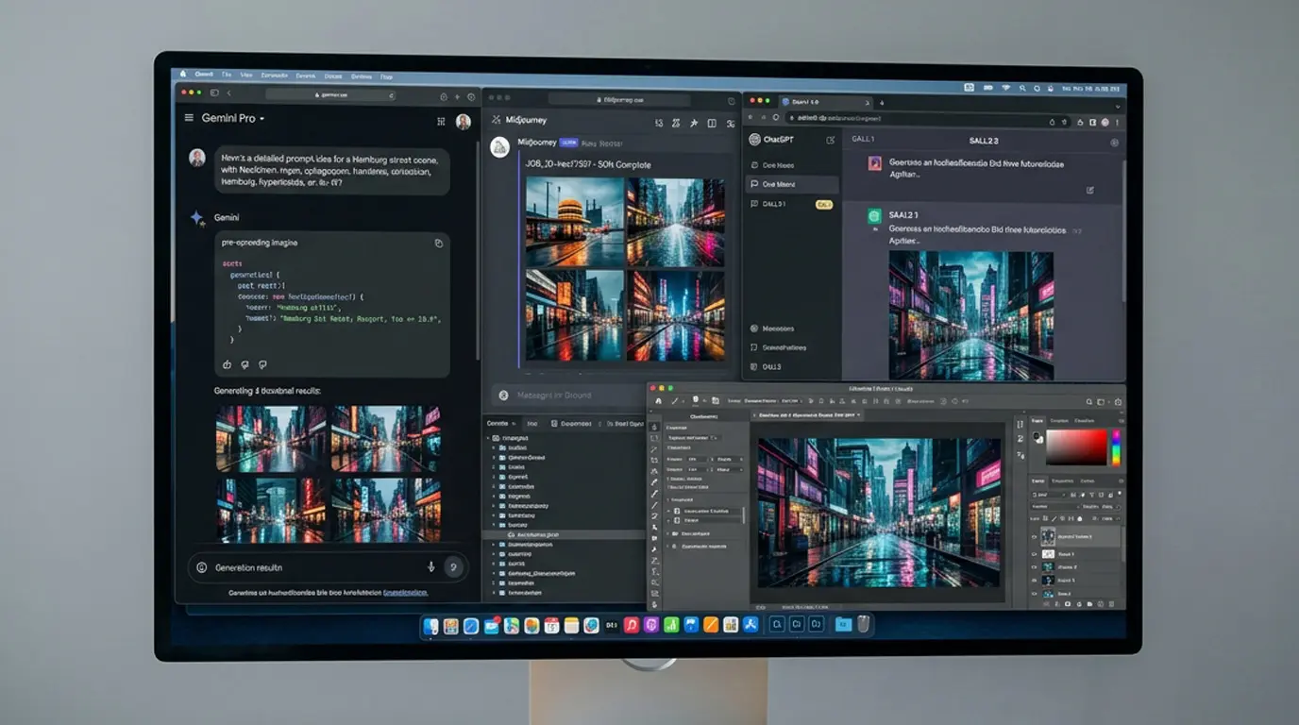The height and width of the screenshot is (725, 1299).
Task: Open top-left Gemini generated street thumbnail
Action: click(x=271, y=439)
